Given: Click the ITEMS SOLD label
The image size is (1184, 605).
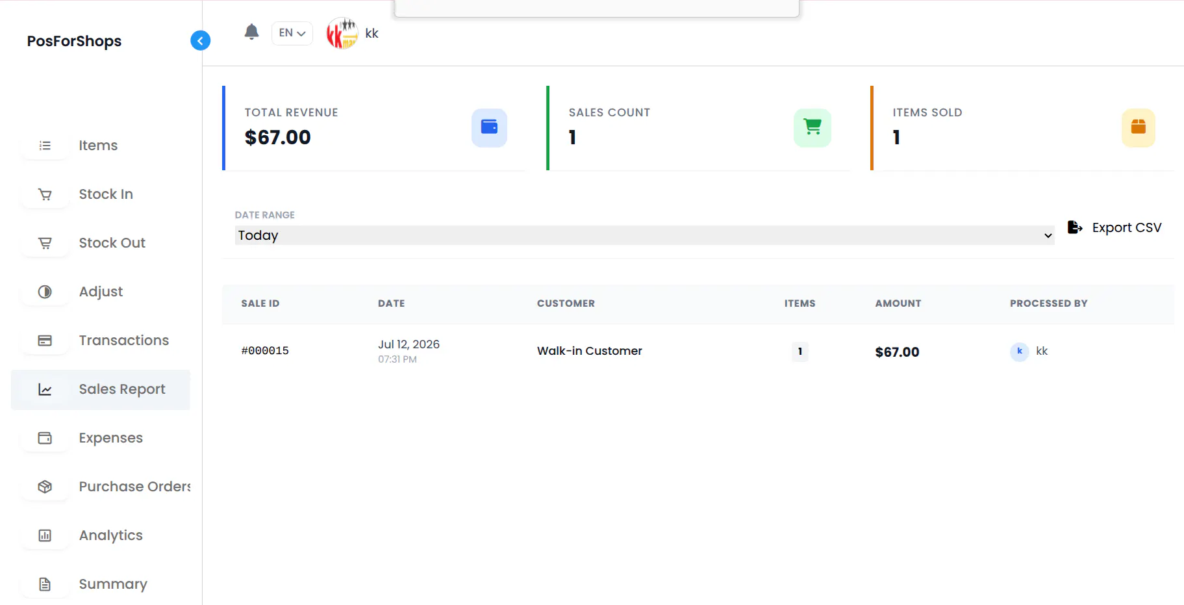Looking at the screenshot, I should click(927, 112).
